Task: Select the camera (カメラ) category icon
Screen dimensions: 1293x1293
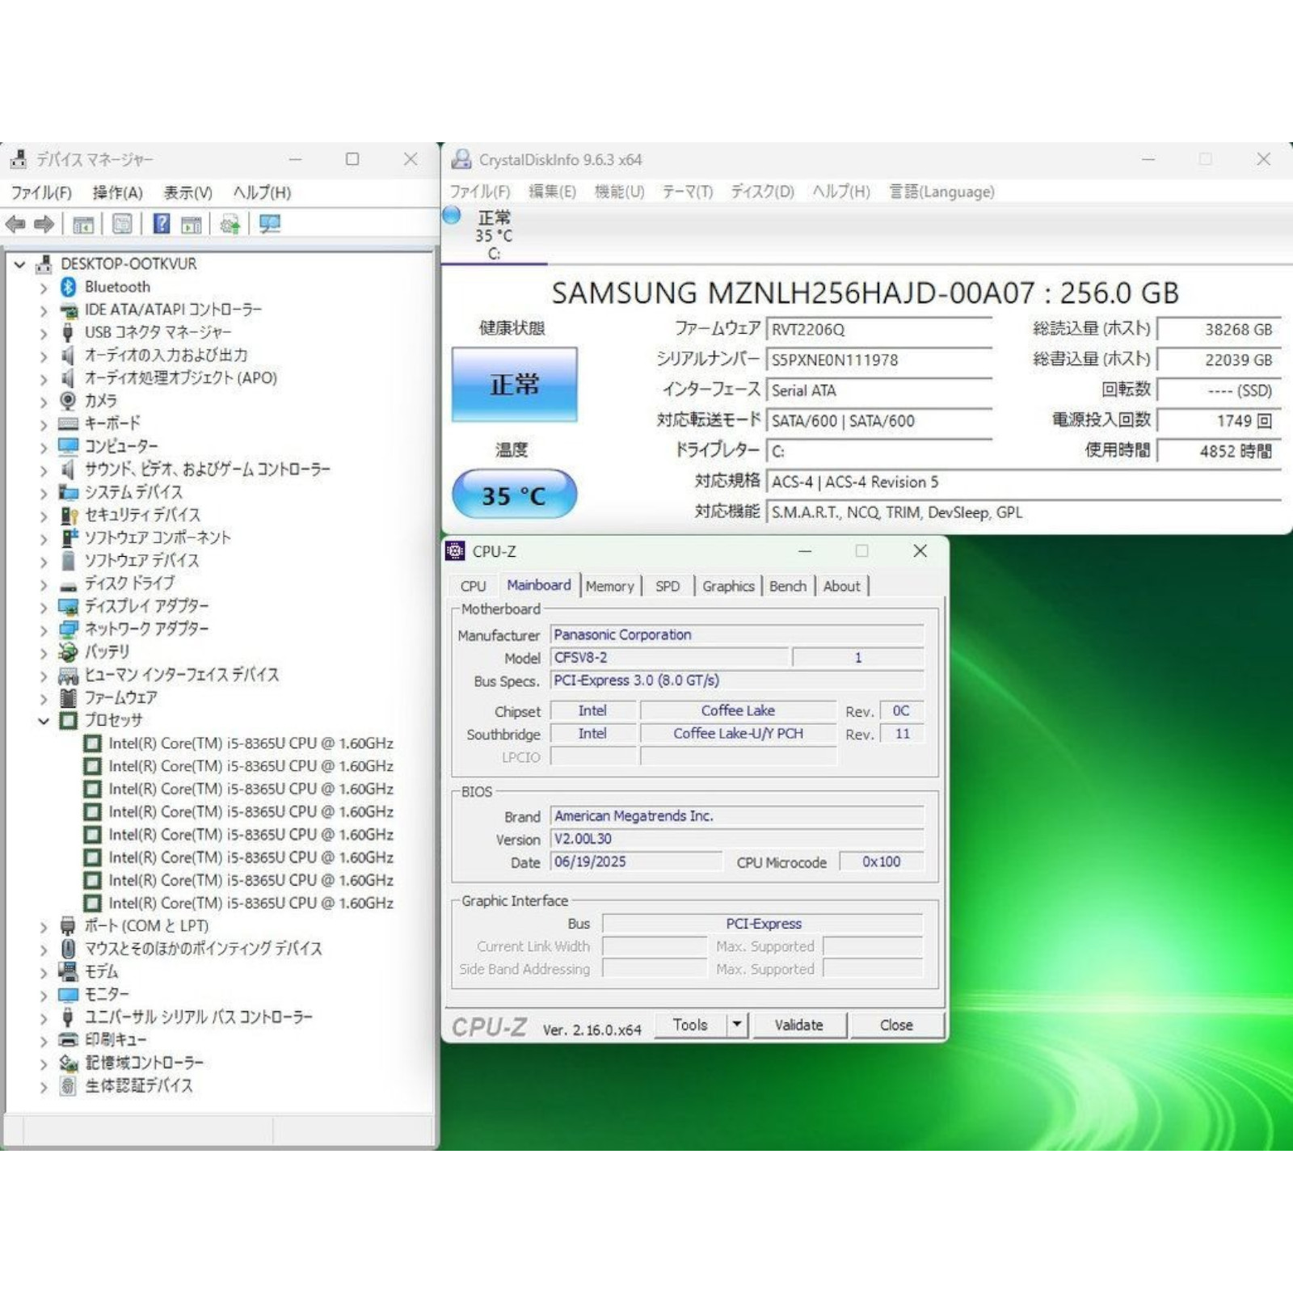Action: point(69,401)
